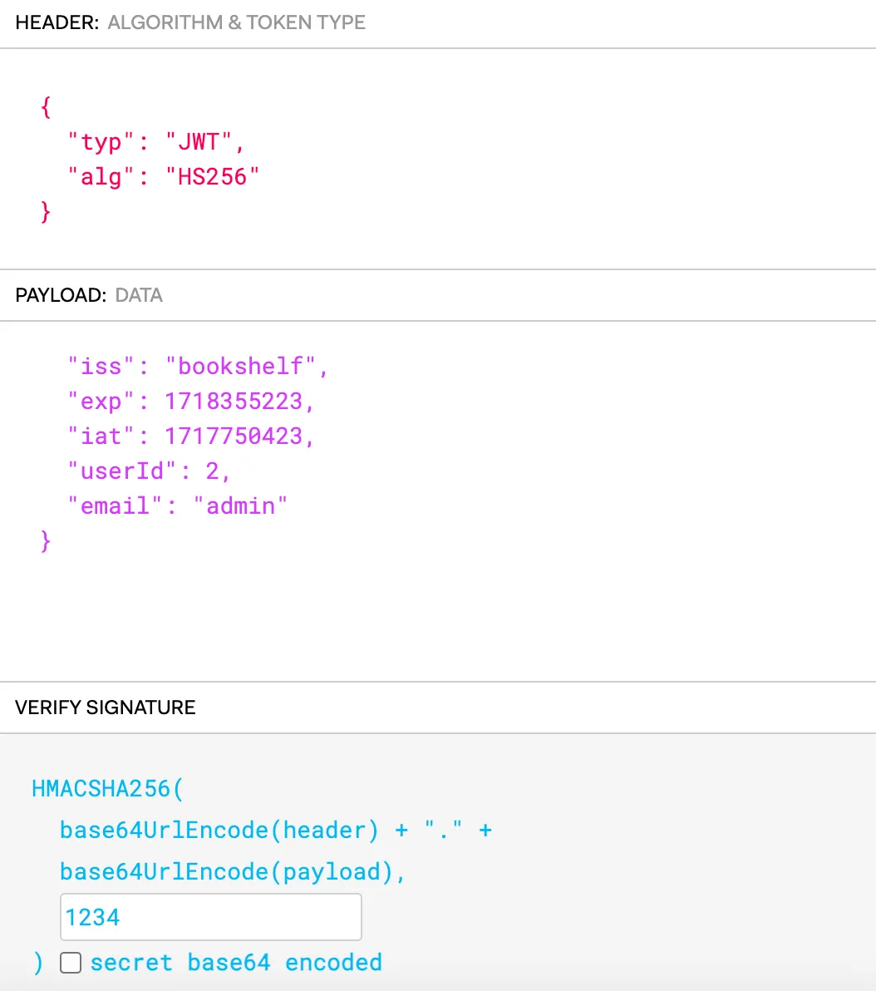
Task: Click the "iss": "bookshelf" payload line
Action: click(x=198, y=367)
